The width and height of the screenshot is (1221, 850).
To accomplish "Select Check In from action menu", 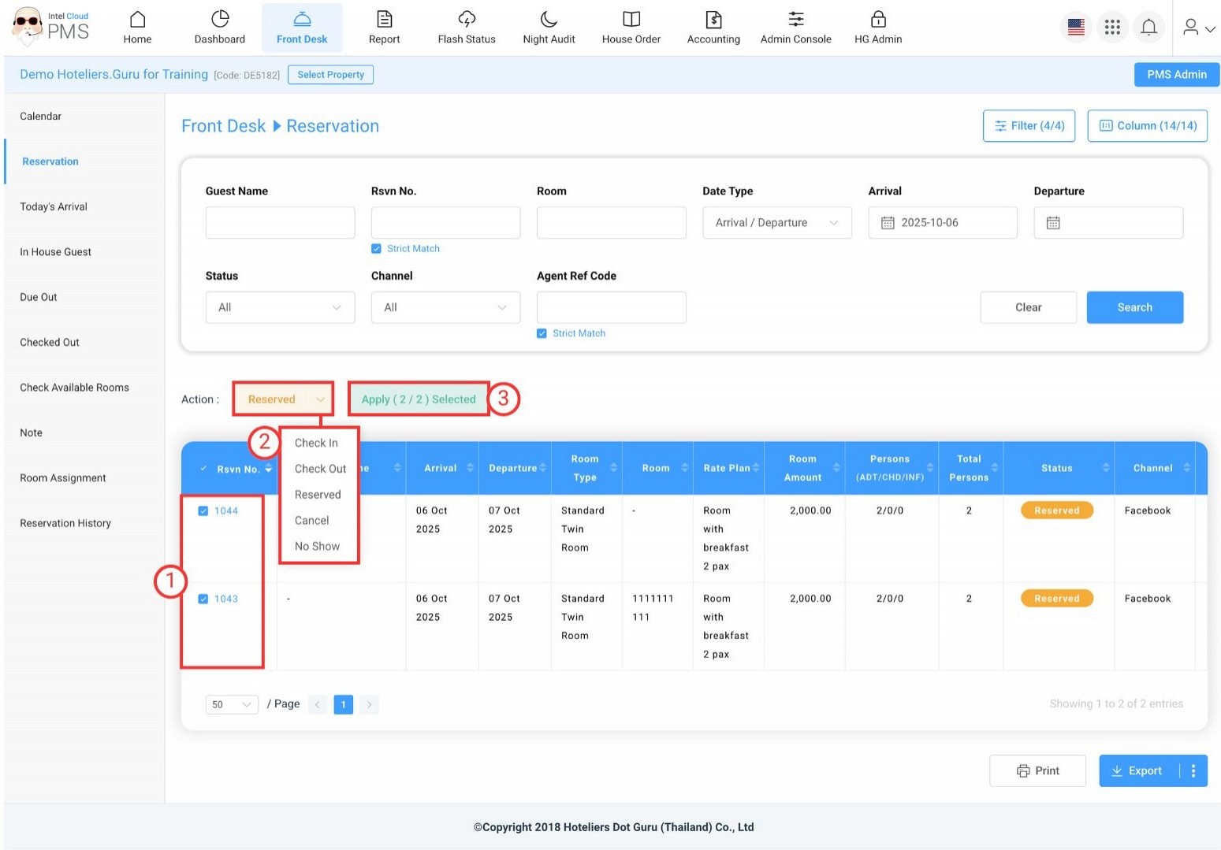I will (x=316, y=444).
